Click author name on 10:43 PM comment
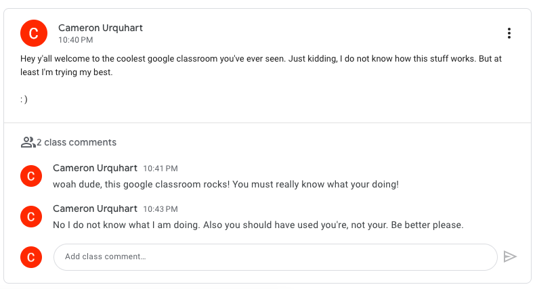537x289 pixels. pos(95,208)
